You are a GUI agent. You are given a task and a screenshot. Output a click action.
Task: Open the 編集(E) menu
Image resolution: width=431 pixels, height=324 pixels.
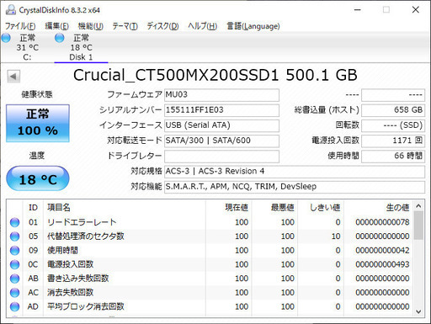point(56,26)
